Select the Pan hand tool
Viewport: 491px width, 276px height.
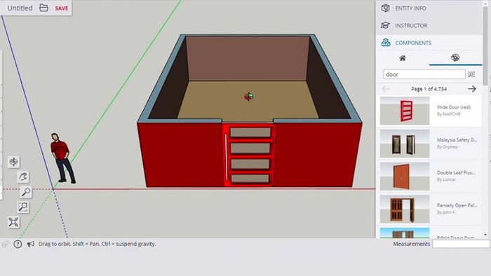pyautogui.click(x=23, y=177)
